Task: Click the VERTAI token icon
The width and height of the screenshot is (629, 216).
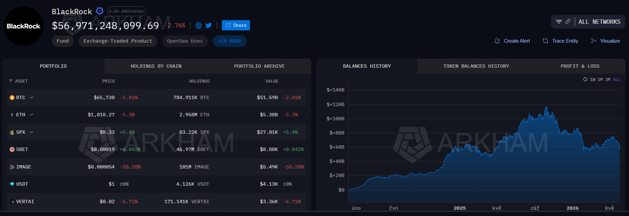Action: (x=12, y=201)
